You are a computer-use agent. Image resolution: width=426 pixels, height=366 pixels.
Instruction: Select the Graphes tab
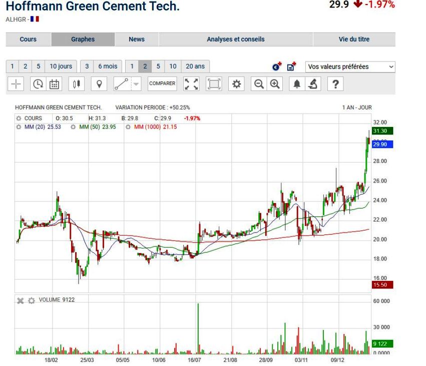(83, 39)
